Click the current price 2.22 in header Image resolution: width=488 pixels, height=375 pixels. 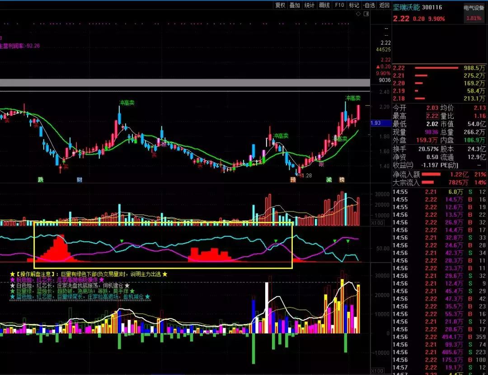[x=401, y=19]
